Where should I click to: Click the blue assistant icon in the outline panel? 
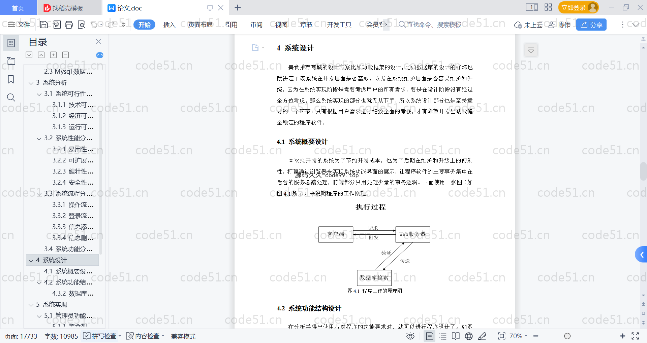100,55
